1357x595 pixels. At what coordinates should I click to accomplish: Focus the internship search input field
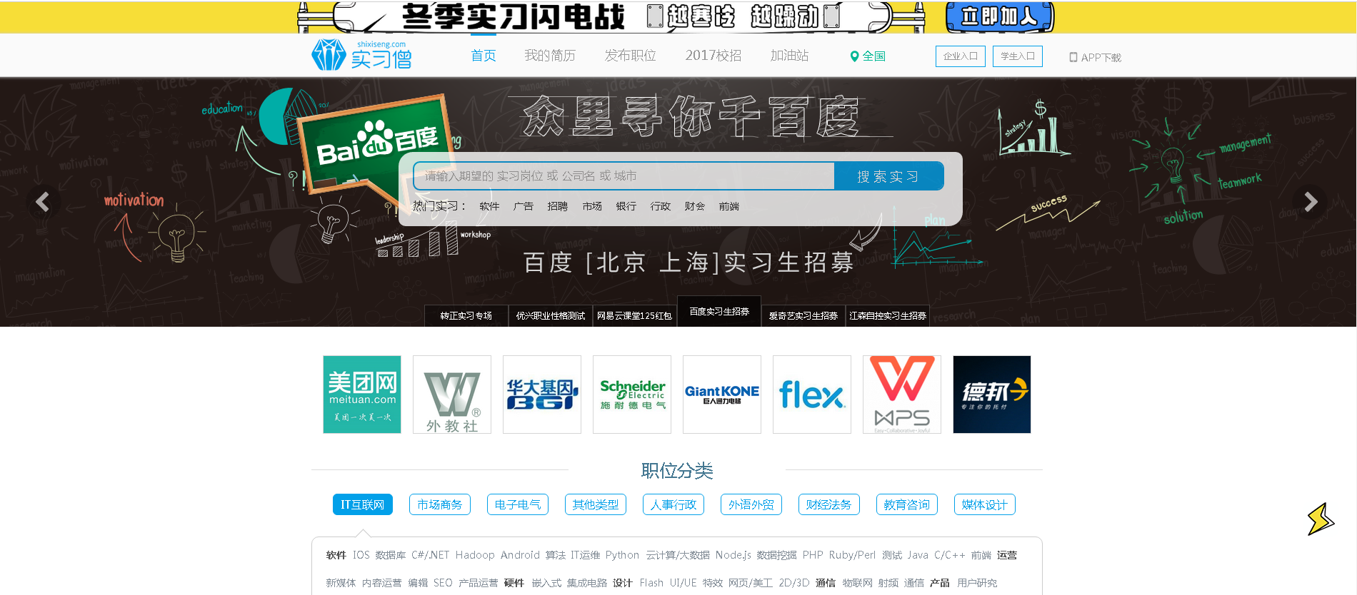624,176
